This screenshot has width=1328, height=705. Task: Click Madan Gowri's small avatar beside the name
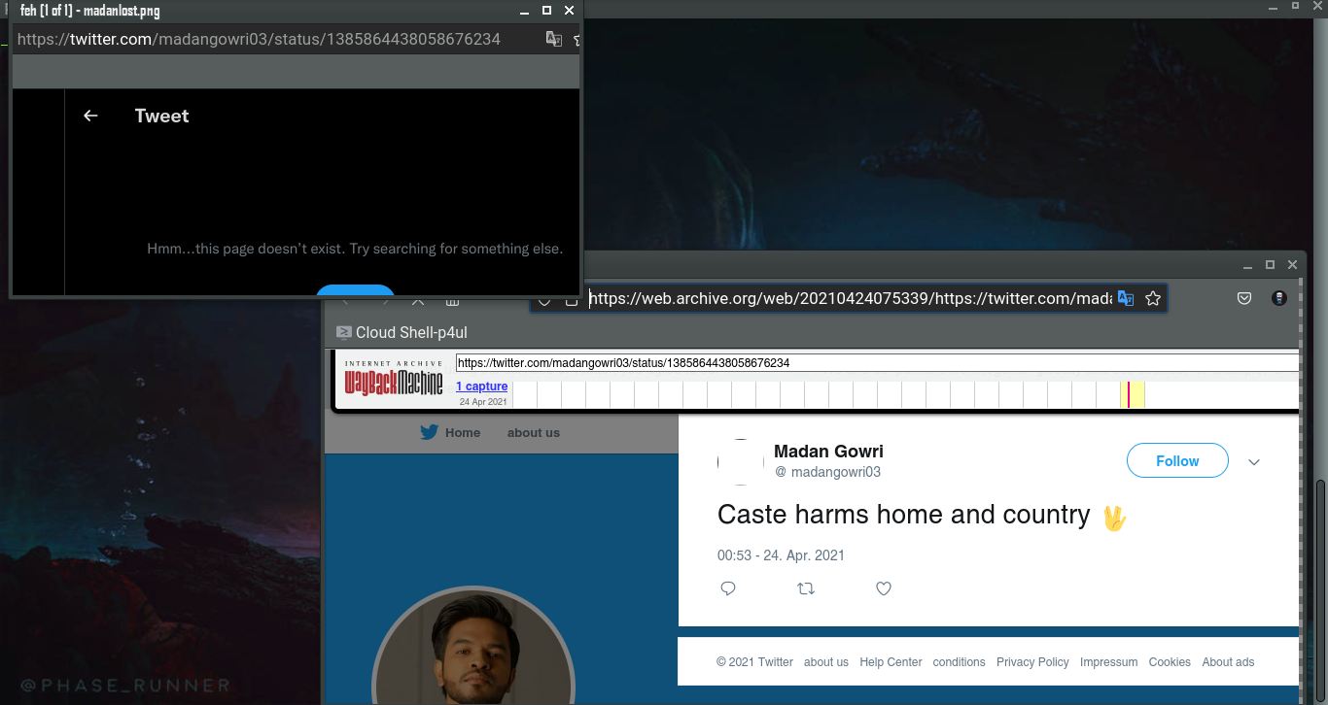coord(741,461)
